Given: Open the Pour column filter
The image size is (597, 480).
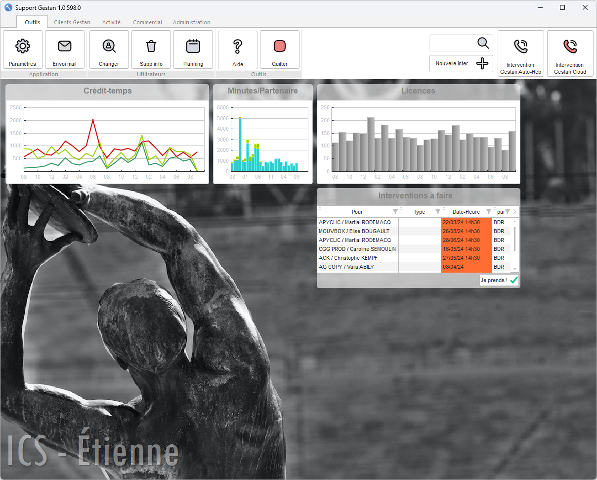Looking at the screenshot, I should pos(395,212).
